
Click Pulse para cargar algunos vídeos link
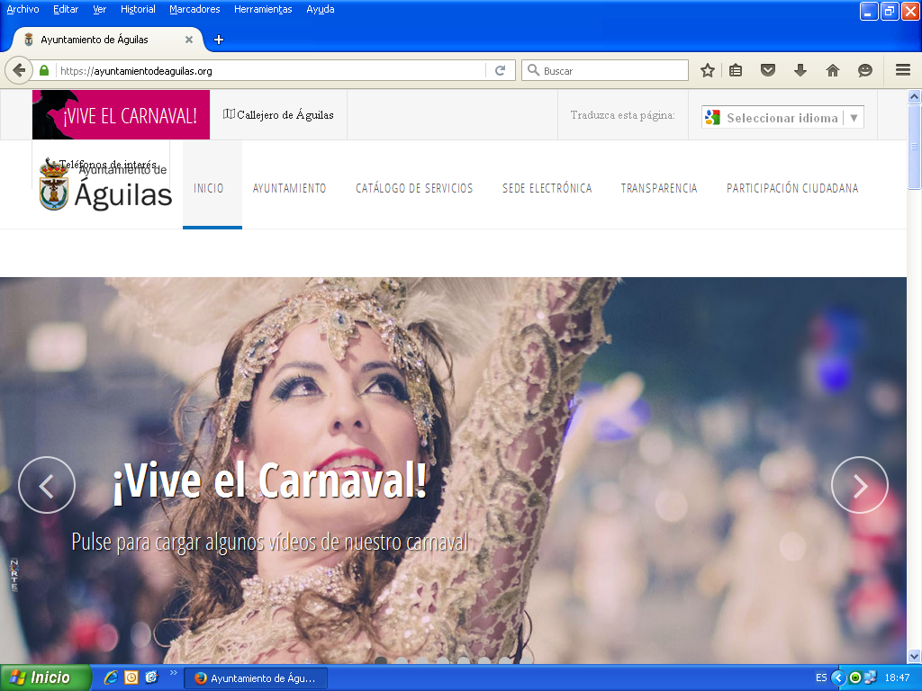pos(269,543)
